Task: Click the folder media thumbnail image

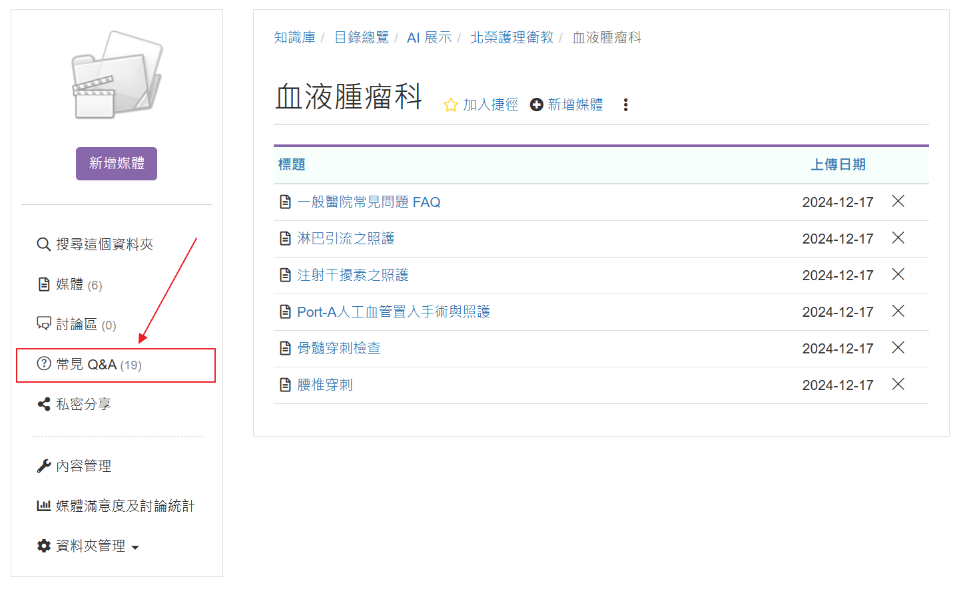Action: 116,73
